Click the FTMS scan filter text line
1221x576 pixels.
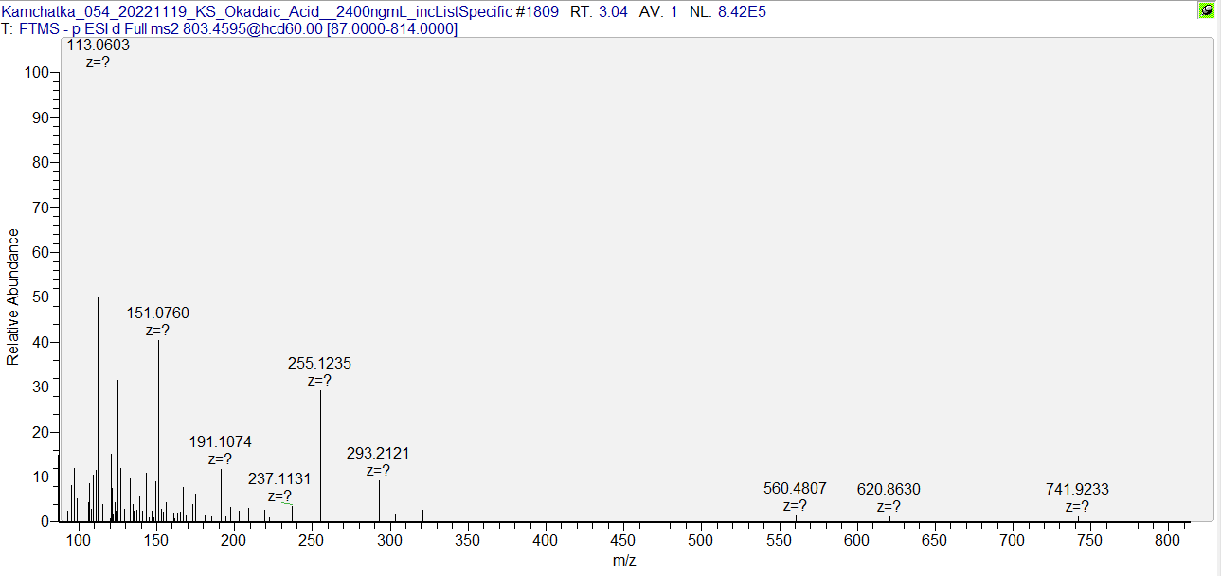(229, 29)
